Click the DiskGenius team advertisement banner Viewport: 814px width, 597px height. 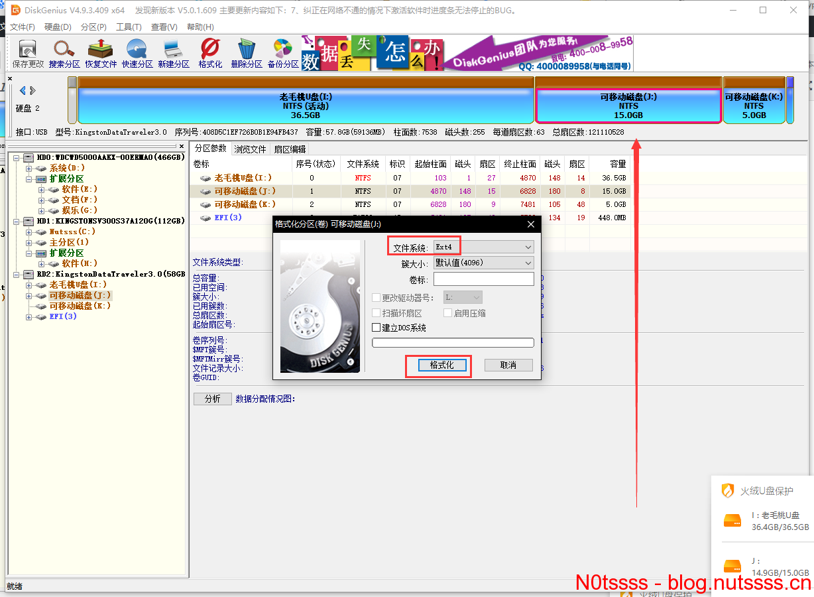467,53
